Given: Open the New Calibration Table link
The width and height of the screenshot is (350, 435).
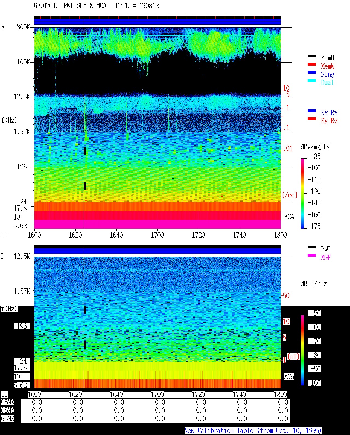Looking at the screenshot, I should pyautogui.click(x=253, y=431).
